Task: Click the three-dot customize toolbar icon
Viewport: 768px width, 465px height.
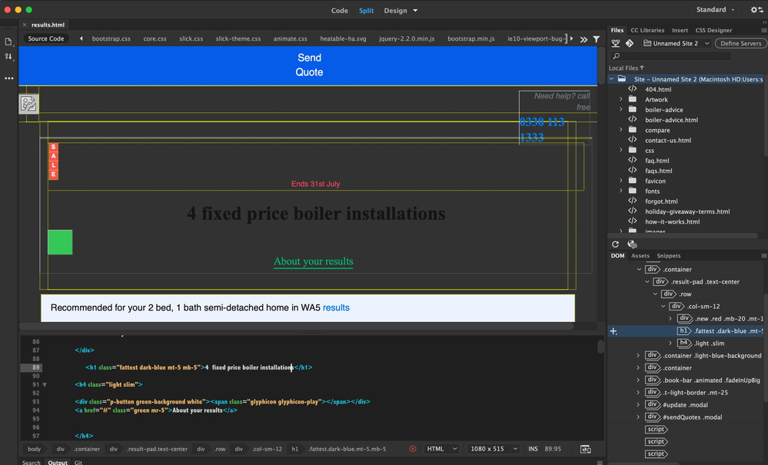Action: point(9,78)
